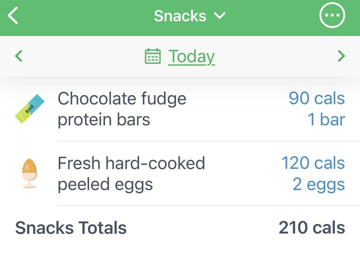Go to the next day arrow
This screenshot has width=360, height=260.
click(341, 56)
